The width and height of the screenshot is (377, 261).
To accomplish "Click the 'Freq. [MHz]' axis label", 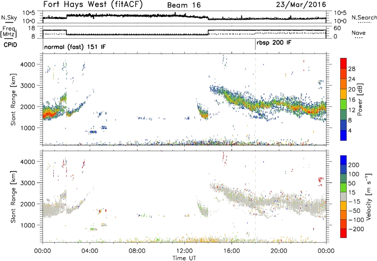I will point(9,32).
